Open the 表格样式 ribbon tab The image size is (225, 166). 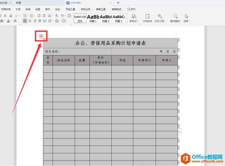[x=116, y=9]
